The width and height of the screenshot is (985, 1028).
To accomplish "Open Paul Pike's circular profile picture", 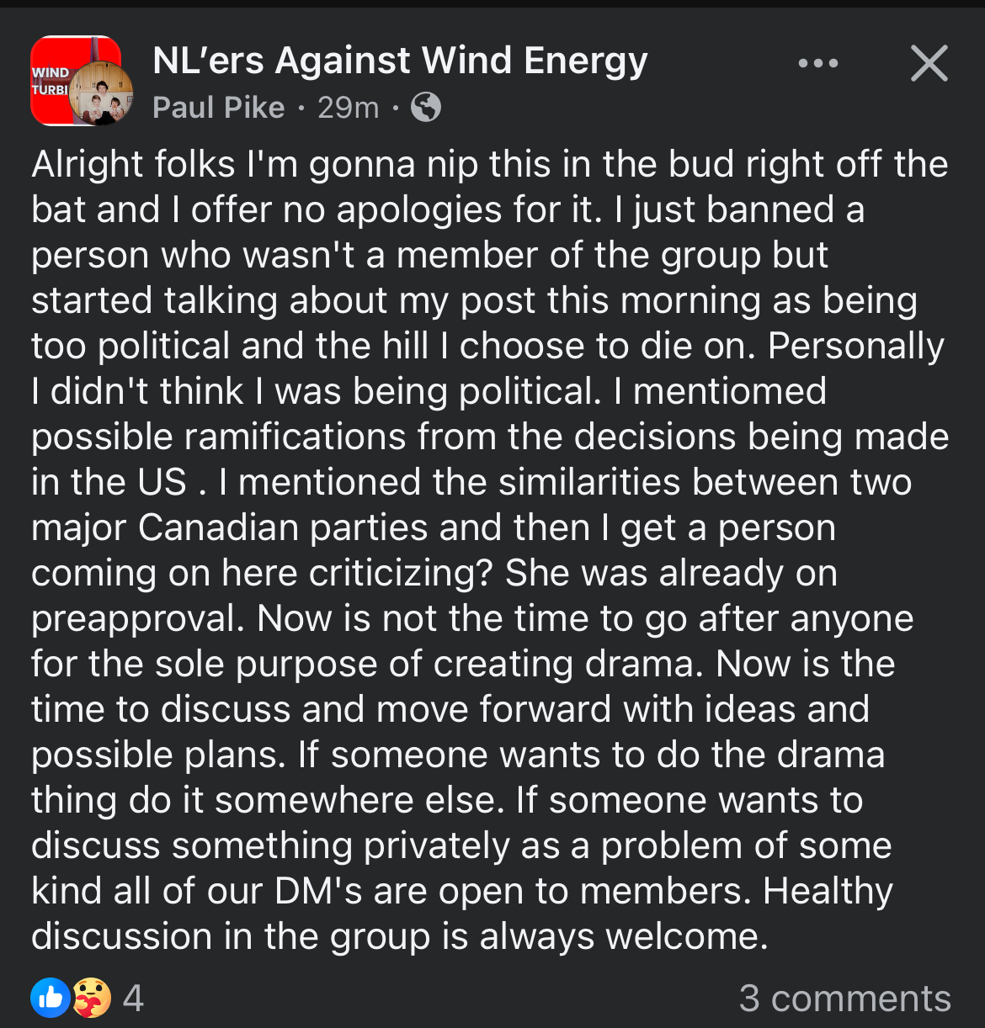I will pyautogui.click(x=102, y=95).
